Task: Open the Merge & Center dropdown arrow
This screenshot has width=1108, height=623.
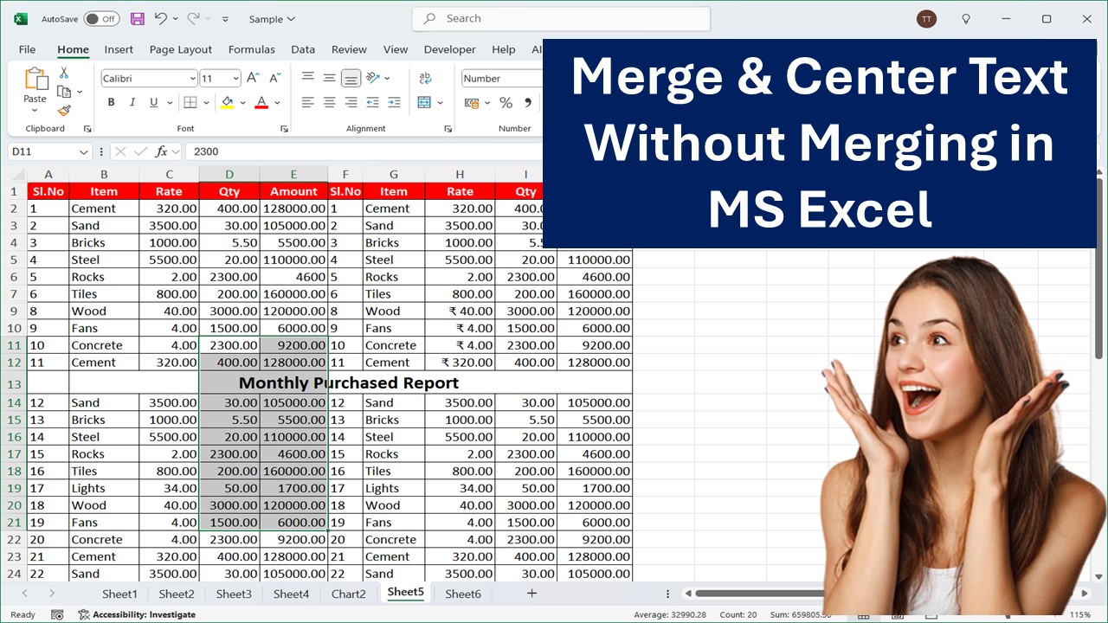Action: click(x=439, y=103)
